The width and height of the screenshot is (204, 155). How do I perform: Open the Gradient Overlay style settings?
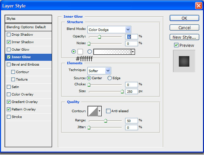tap(24, 102)
